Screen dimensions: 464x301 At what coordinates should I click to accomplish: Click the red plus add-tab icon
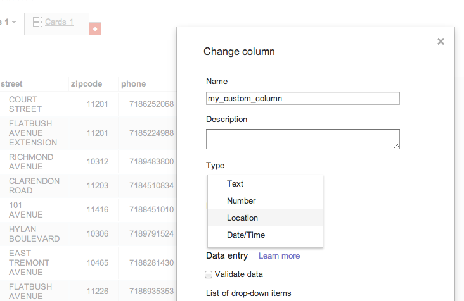tap(95, 29)
